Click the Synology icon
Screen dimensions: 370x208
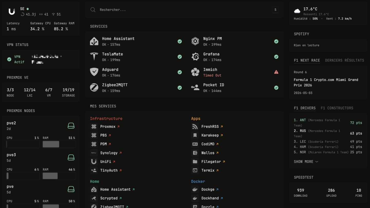94,153
